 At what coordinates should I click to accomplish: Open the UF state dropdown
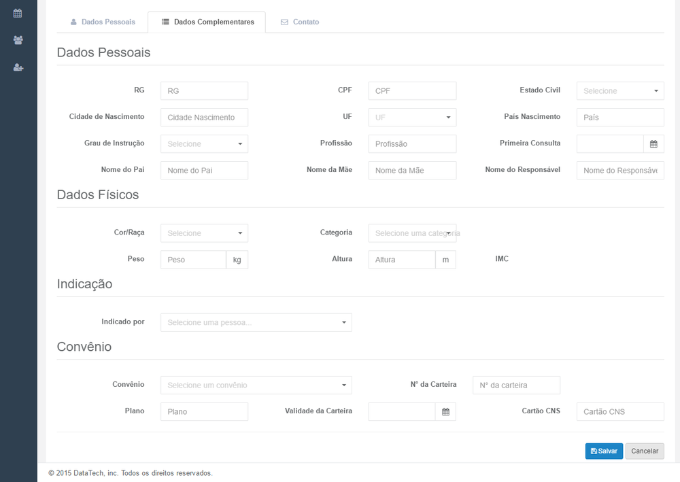click(x=412, y=118)
